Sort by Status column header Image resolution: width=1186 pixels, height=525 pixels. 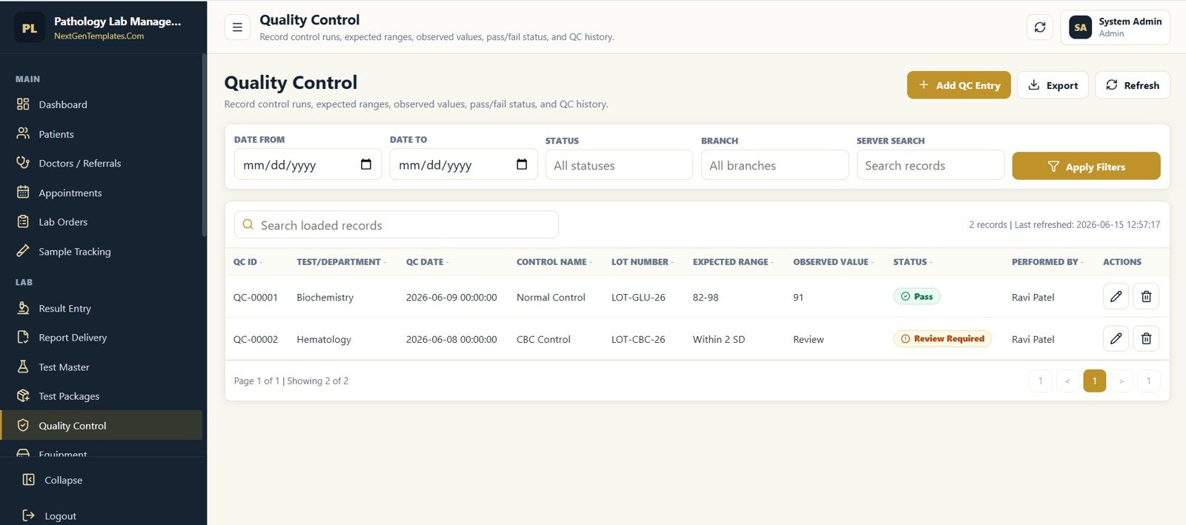(x=912, y=262)
